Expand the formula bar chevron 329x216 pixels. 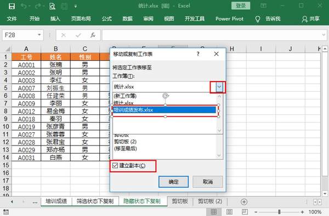324,35
